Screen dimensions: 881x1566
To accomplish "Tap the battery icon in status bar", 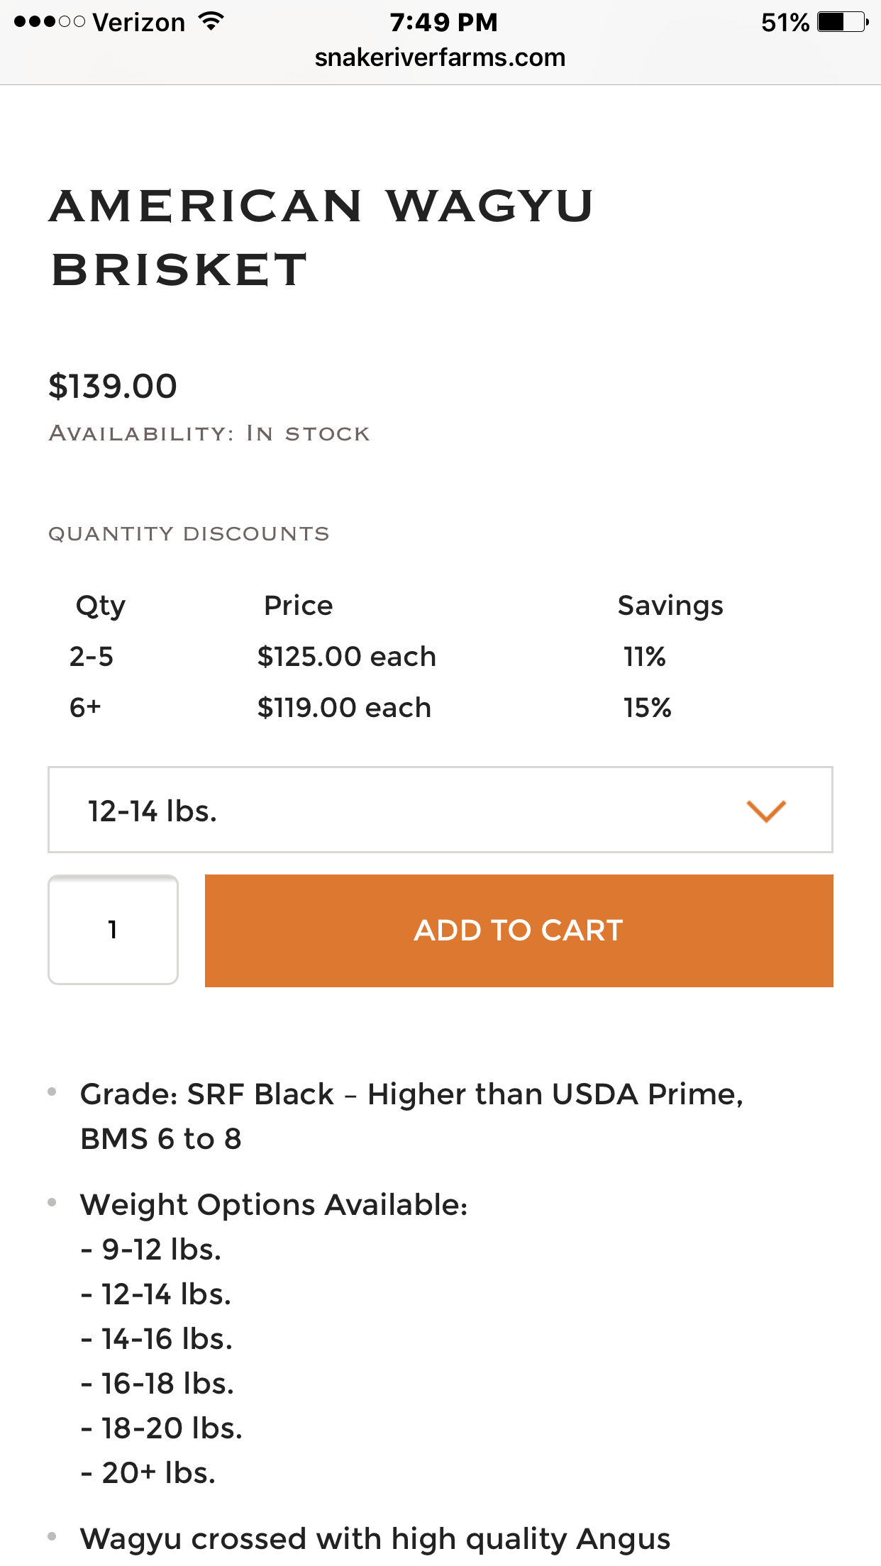I will [x=842, y=22].
